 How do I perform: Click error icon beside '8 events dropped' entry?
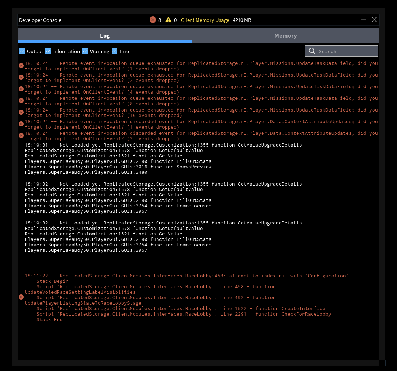[21, 101]
